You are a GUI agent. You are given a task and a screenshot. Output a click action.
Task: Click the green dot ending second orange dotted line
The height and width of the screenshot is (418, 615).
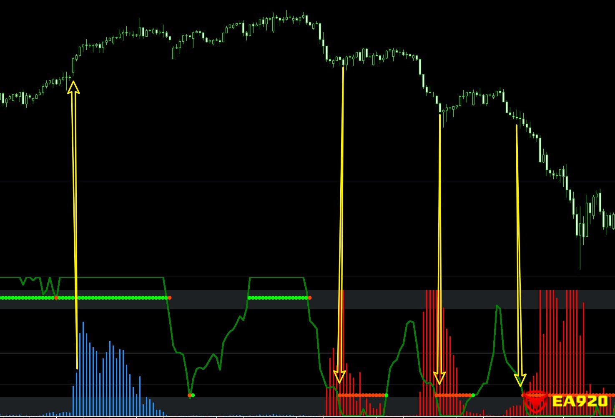tap(473, 395)
